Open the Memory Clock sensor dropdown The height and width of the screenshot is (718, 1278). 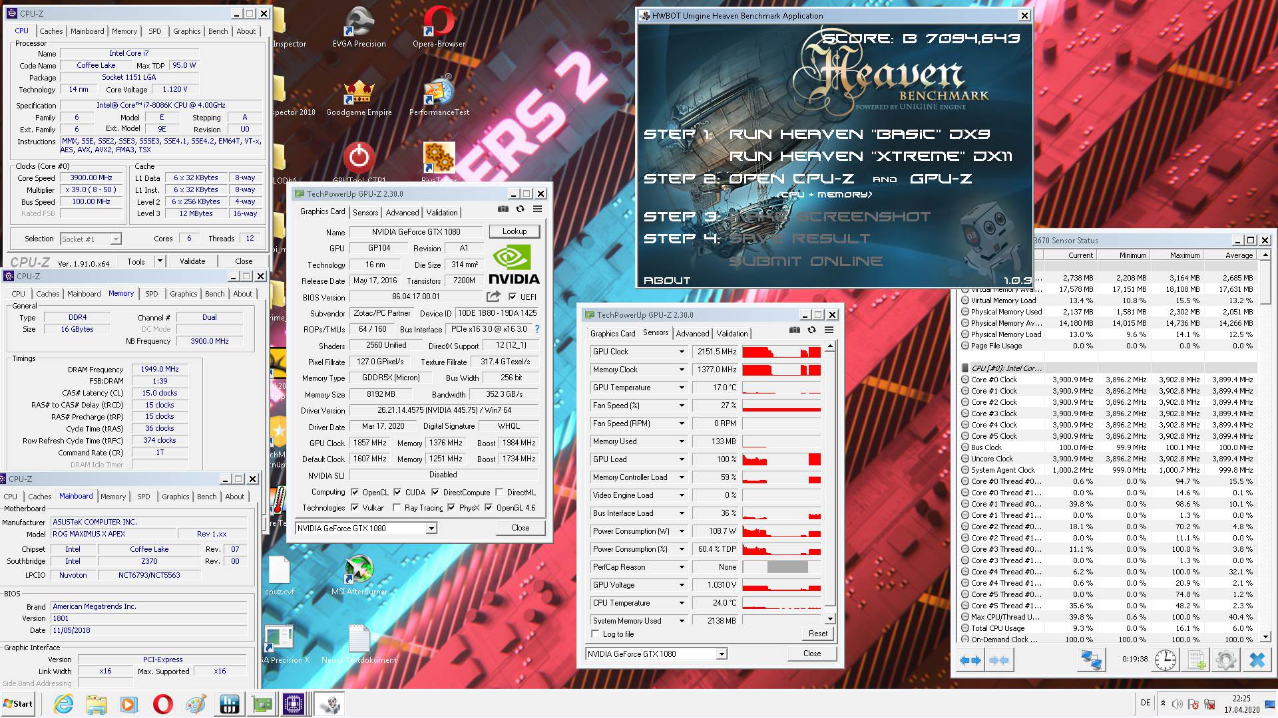pyautogui.click(x=682, y=370)
